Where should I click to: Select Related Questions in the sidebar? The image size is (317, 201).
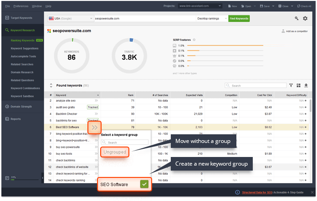click(22, 80)
